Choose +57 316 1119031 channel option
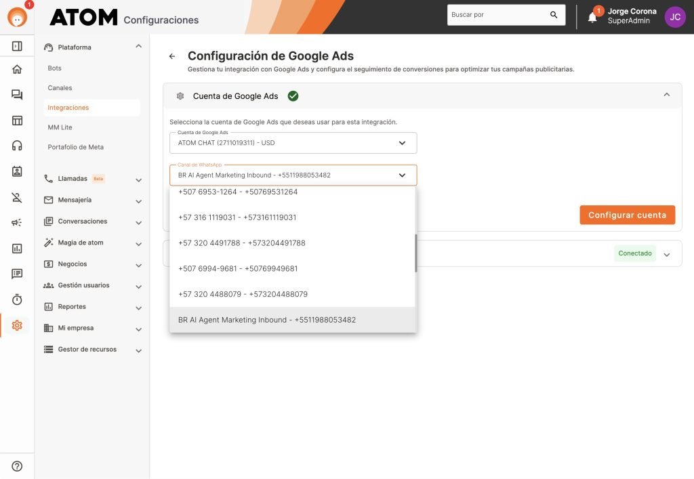Viewport: 694px width, 479px height. 292,217
